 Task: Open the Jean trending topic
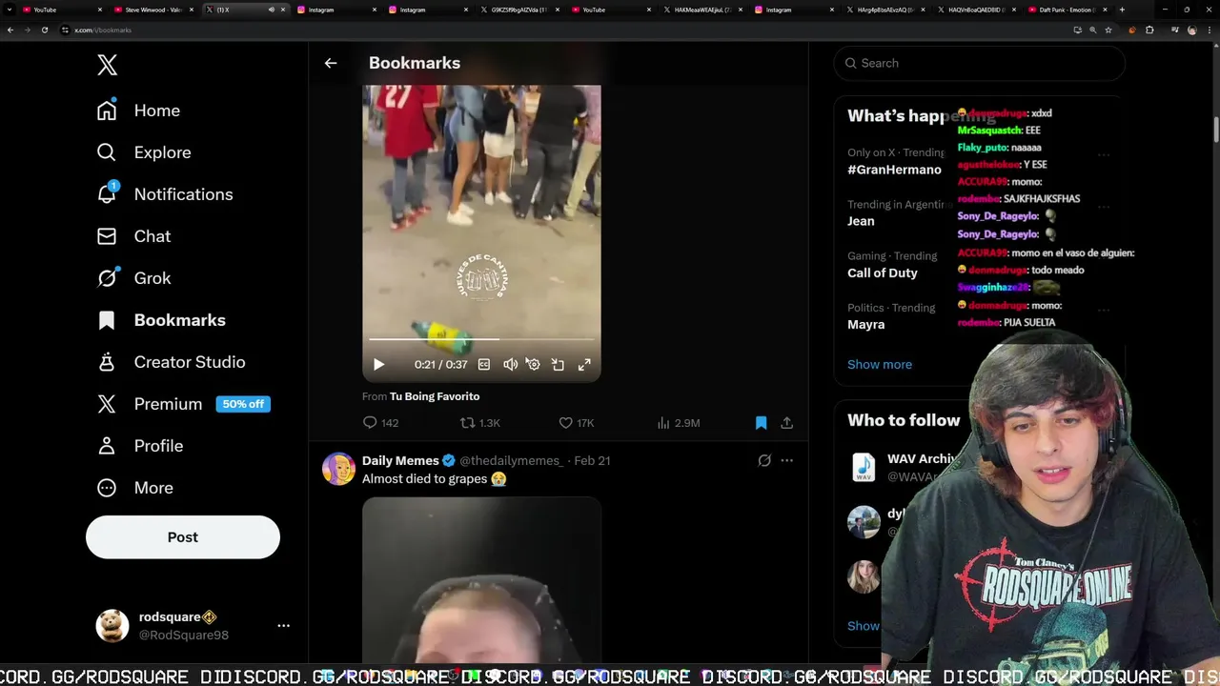point(861,221)
